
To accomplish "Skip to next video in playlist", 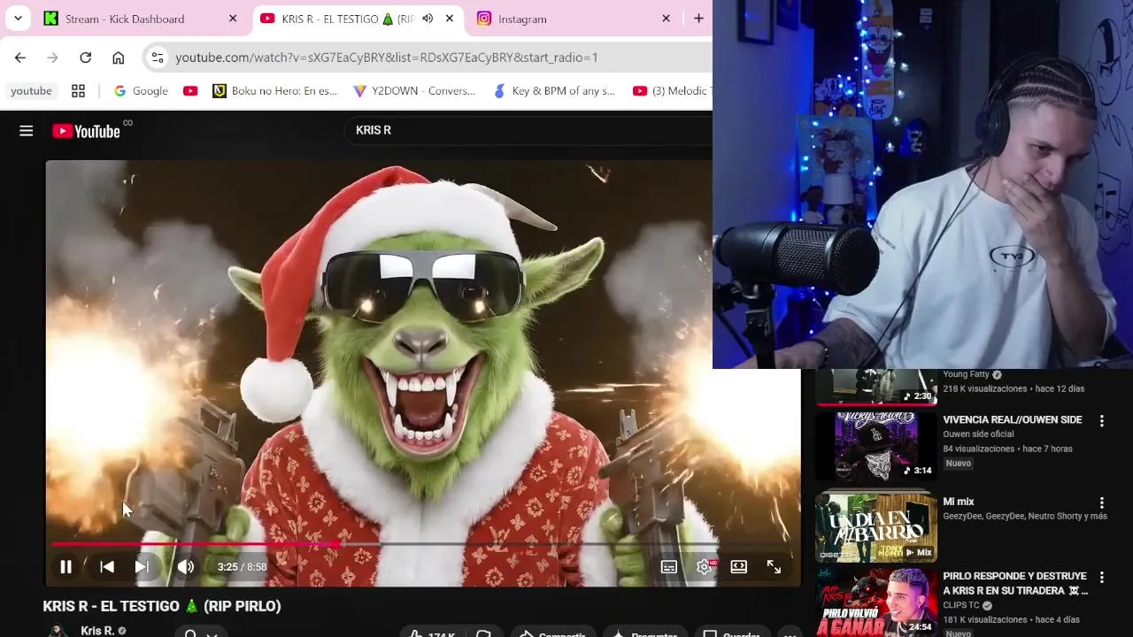I will pyautogui.click(x=142, y=567).
